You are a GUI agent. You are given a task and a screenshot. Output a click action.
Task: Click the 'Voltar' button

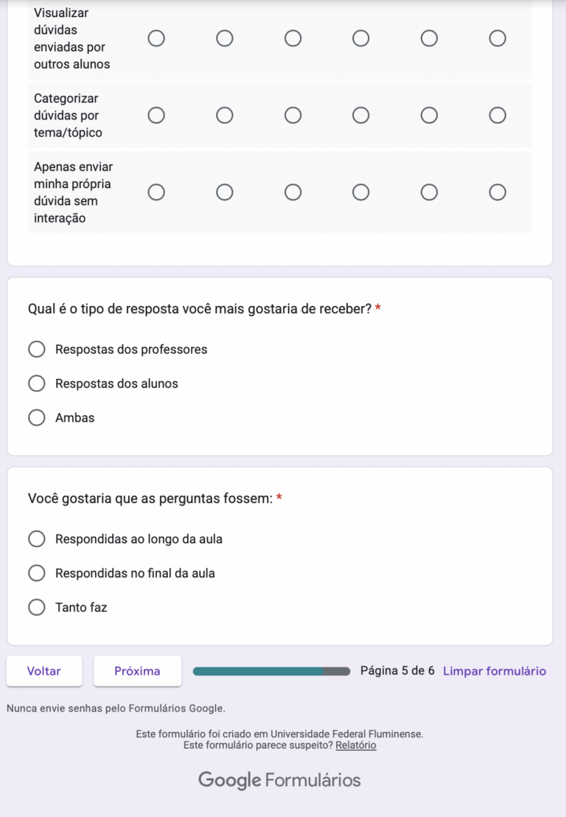pyautogui.click(x=44, y=671)
